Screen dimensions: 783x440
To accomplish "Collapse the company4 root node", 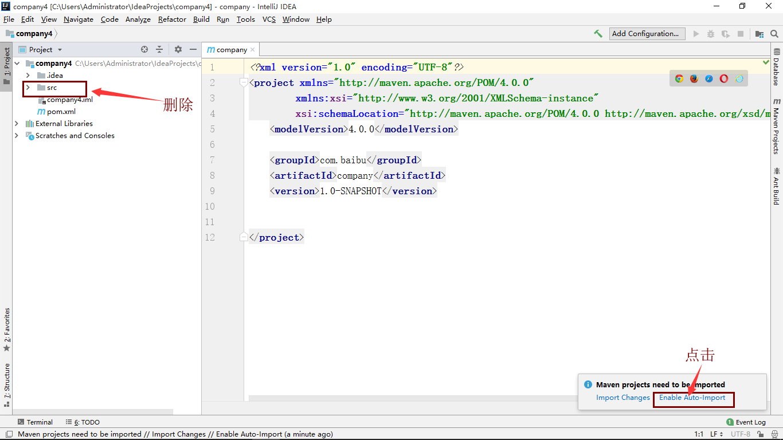I will click(x=17, y=64).
